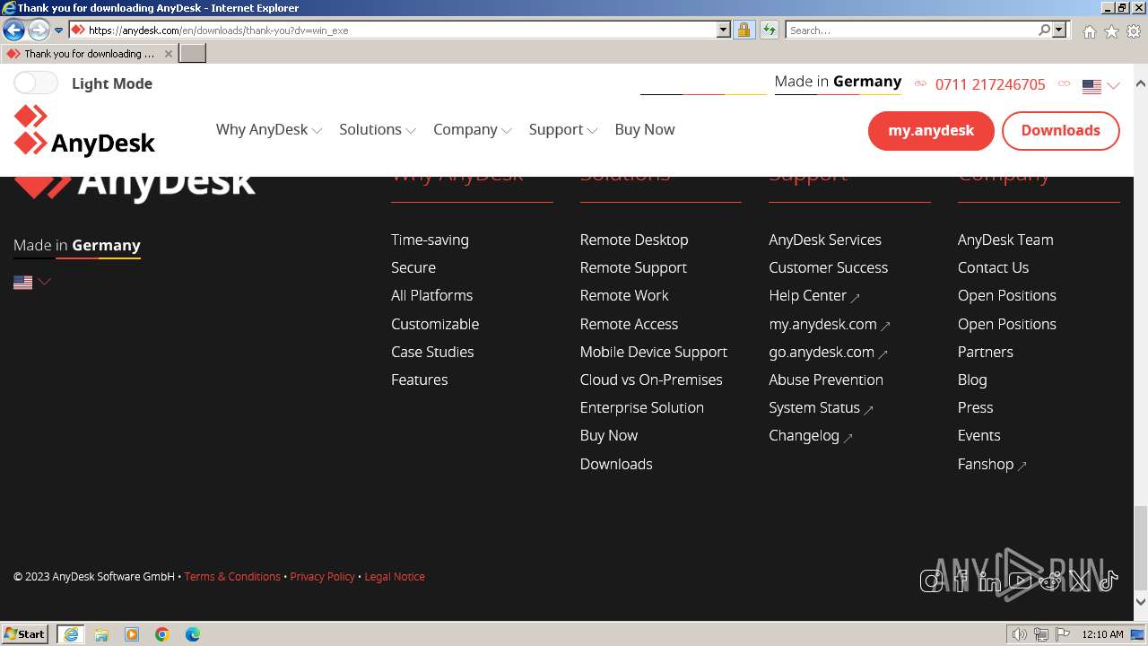
Task: Open the media player taskbar icon
Action: (x=132, y=634)
